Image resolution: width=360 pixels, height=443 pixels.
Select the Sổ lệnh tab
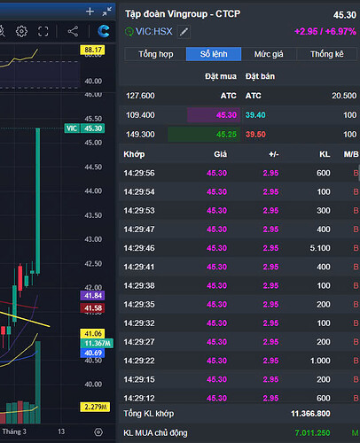[x=214, y=54]
